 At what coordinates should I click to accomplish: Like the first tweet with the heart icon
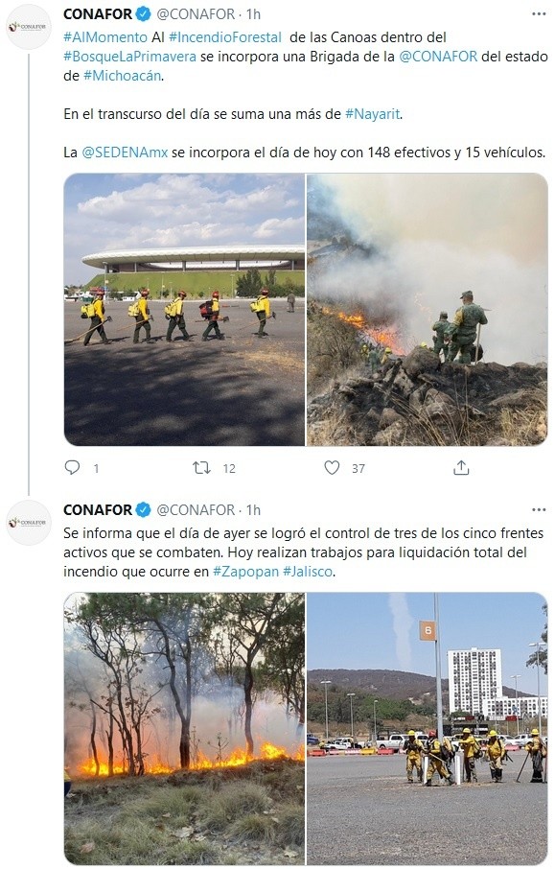pos(332,468)
